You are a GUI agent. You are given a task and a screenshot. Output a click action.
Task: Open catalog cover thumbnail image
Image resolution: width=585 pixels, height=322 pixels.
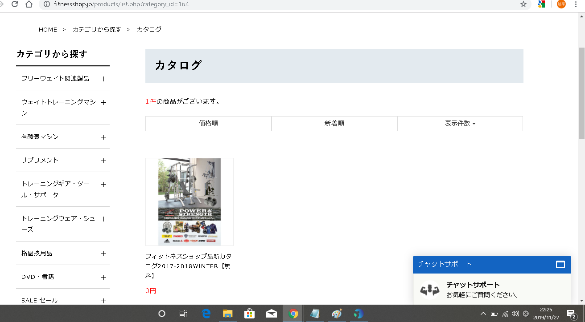pos(190,202)
